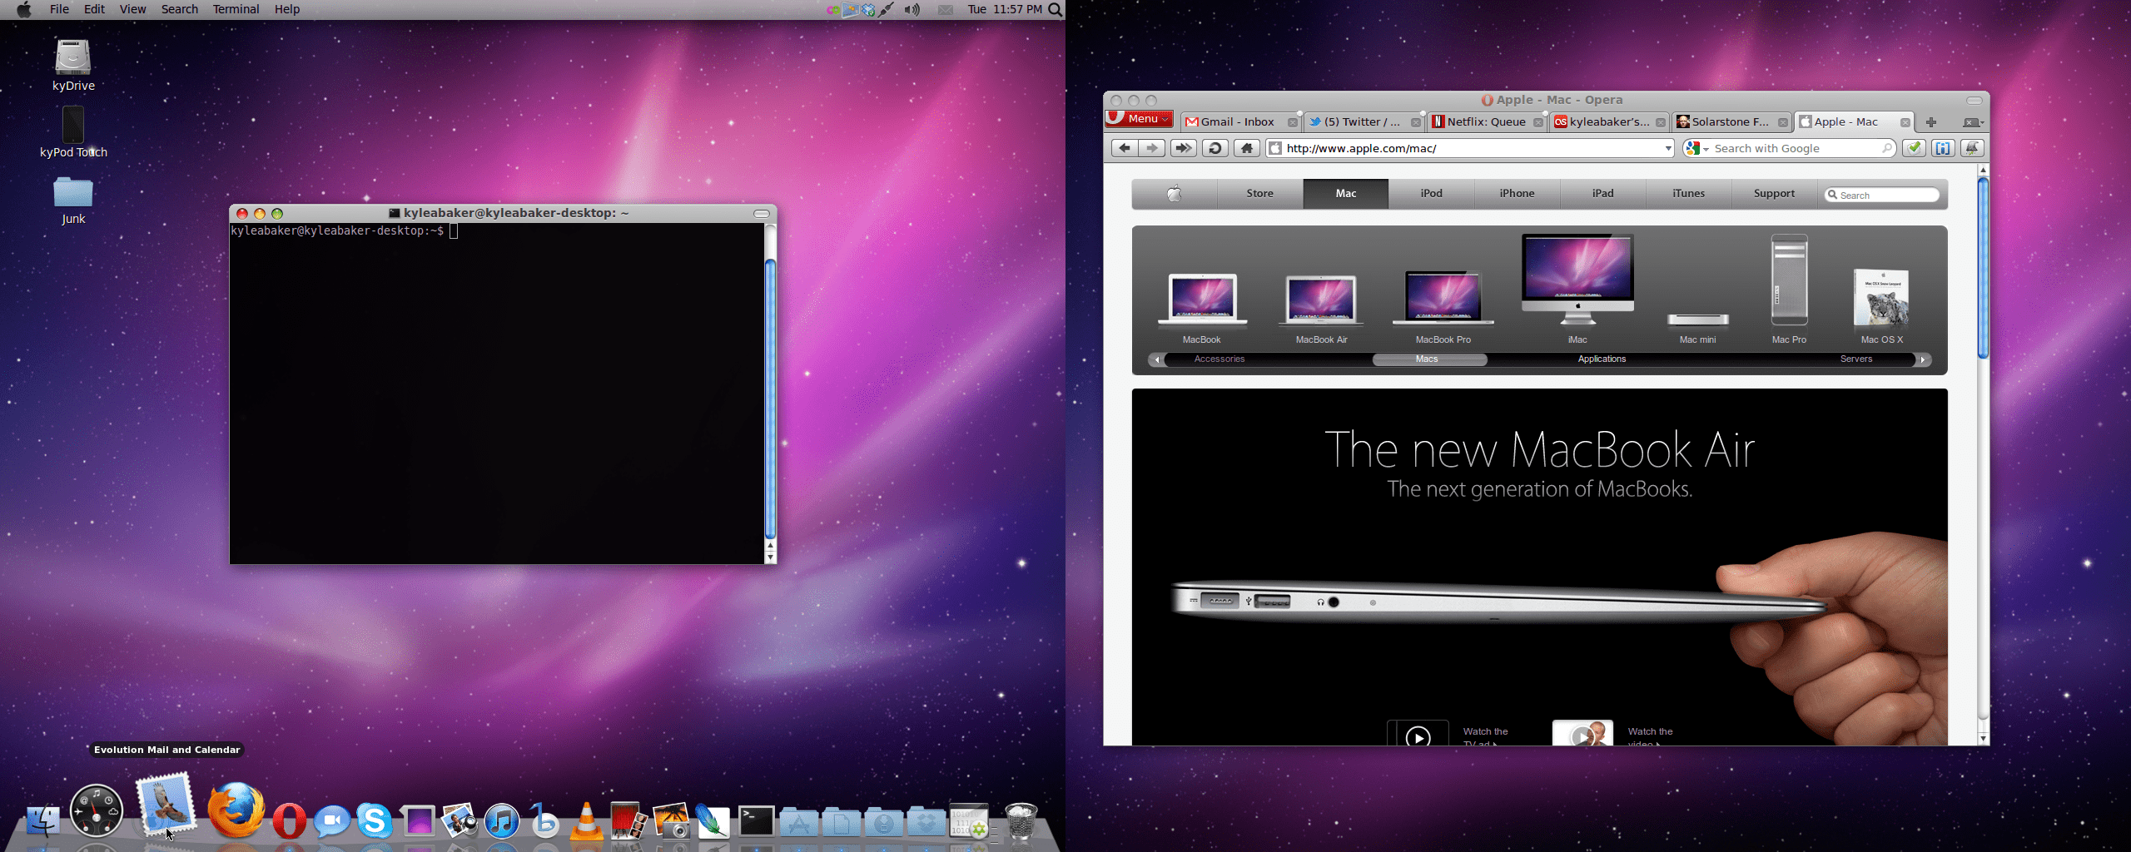Close the Apple - Mac tab
The height and width of the screenshot is (852, 2131).
point(1905,122)
